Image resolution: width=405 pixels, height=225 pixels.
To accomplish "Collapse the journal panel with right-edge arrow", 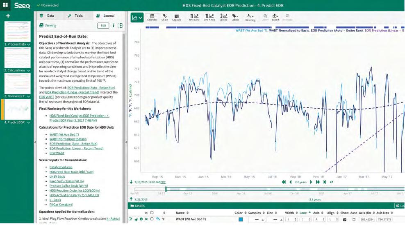I will 126,142.
